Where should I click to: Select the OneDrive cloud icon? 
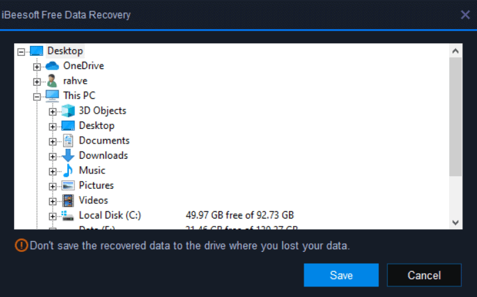52,65
